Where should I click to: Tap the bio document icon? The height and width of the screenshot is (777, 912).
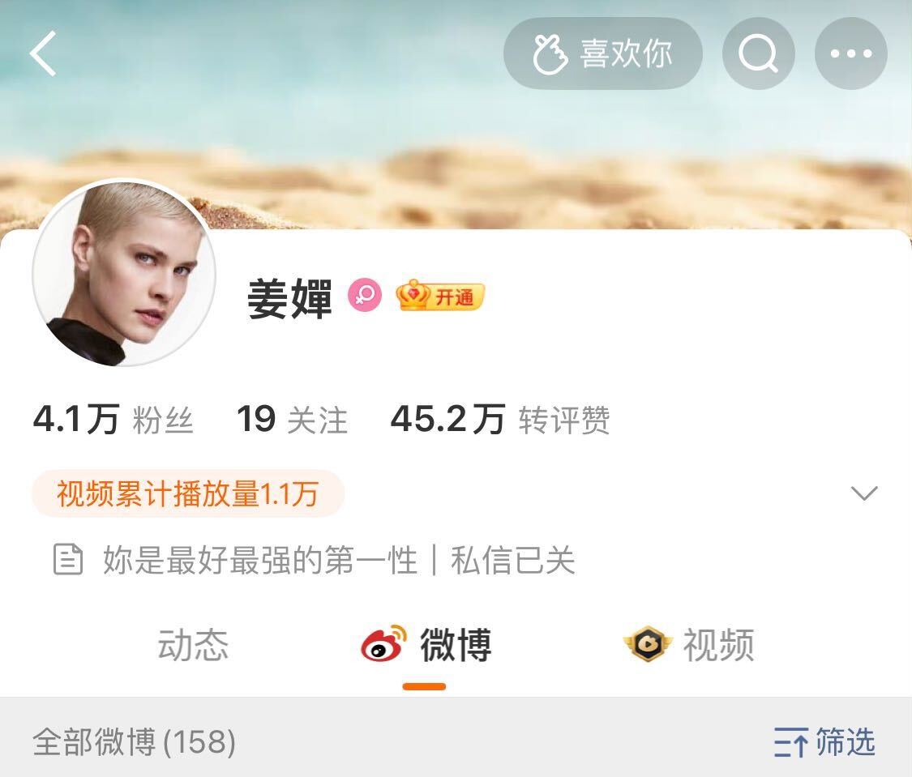coord(68,560)
